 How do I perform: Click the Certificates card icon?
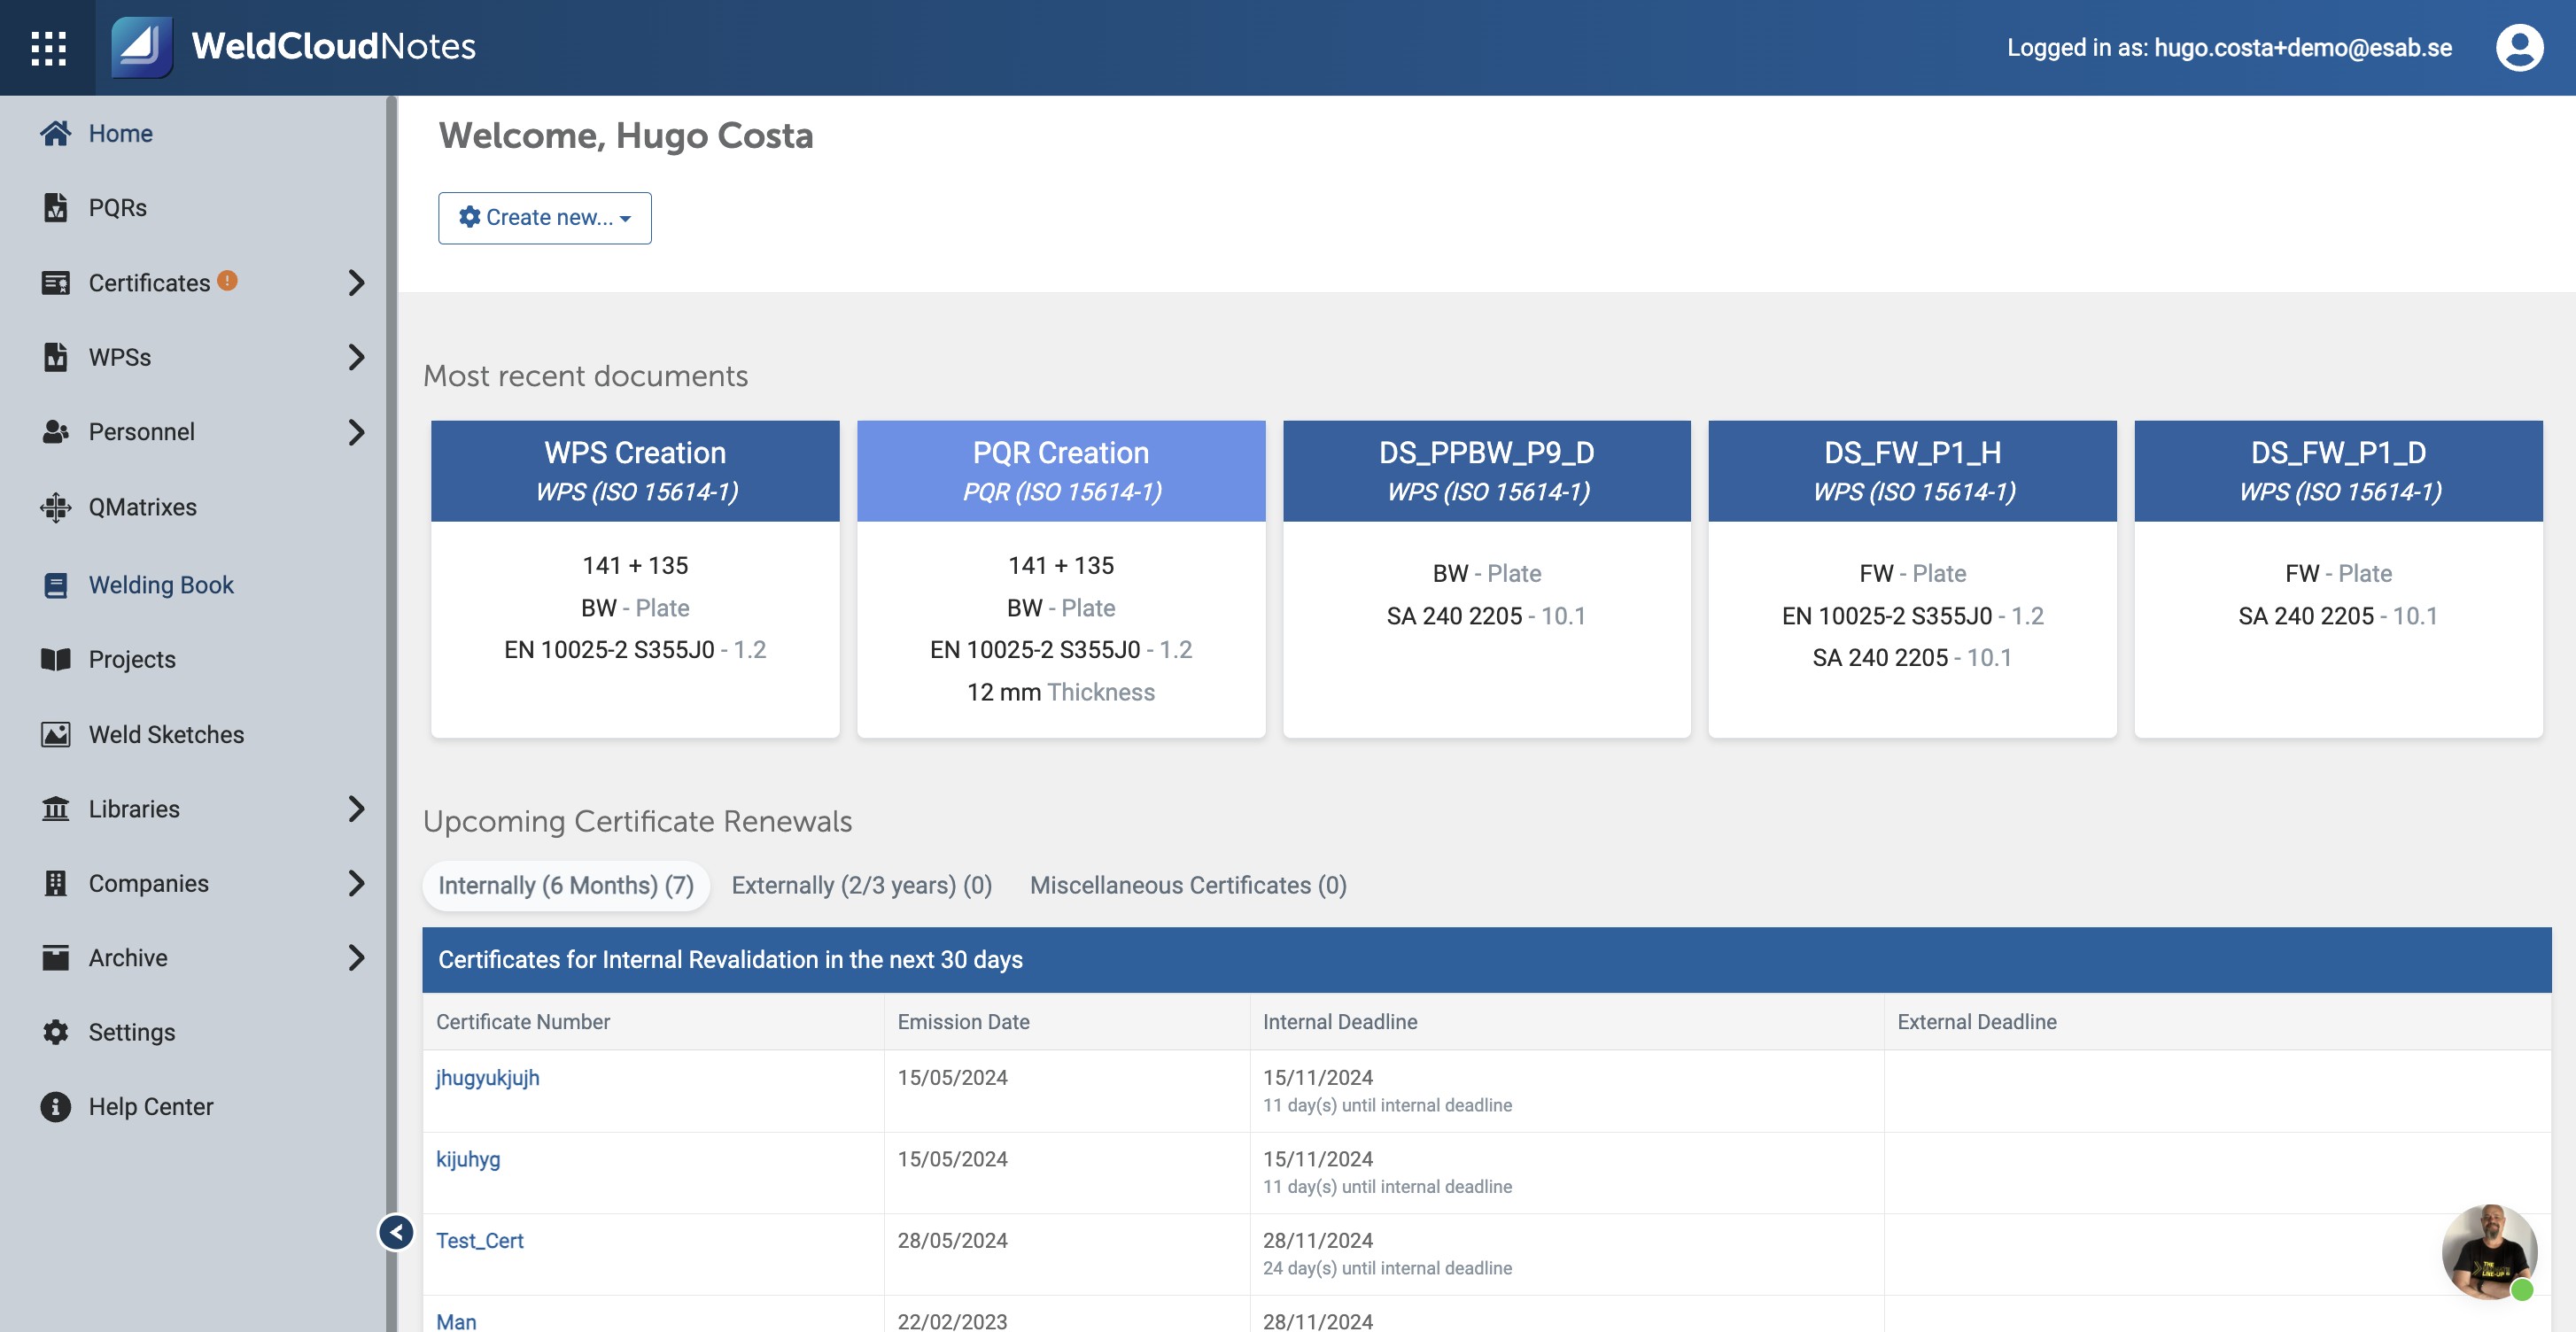point(56,283)
